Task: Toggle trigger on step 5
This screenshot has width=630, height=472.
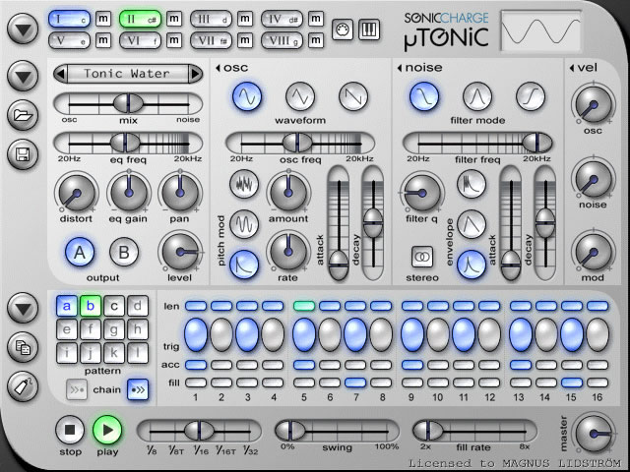Action: click(304, 334)
